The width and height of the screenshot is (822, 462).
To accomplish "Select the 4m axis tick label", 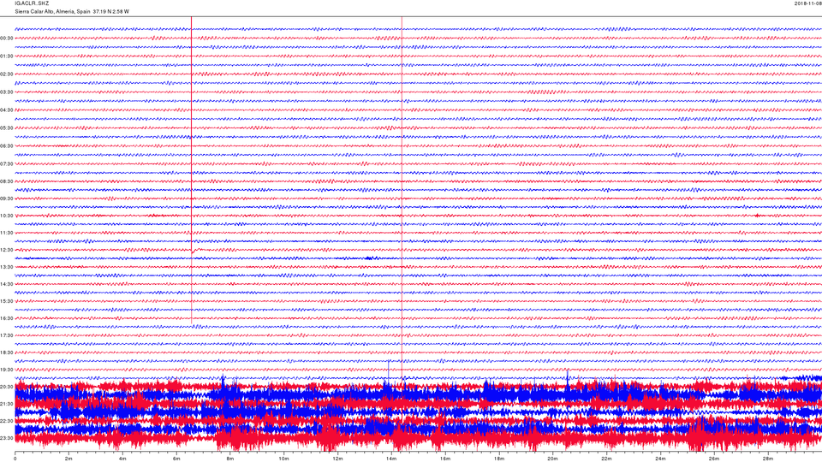I will pyautogui.click(x=122, y=459).
